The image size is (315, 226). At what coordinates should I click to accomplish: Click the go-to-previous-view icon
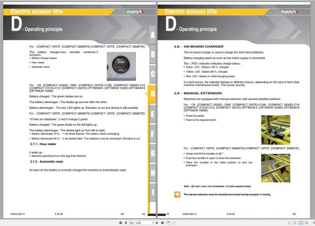[x=169, y=223]
